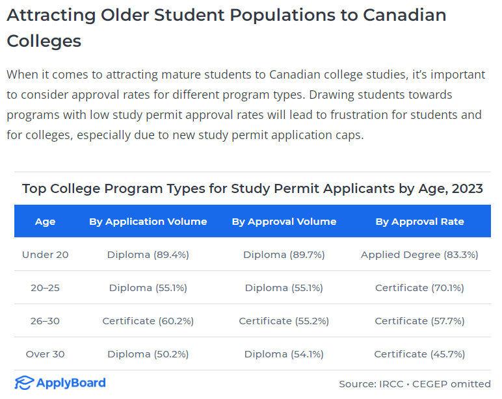Click the Over 30 age row label
502x399 pixels.
45,354
